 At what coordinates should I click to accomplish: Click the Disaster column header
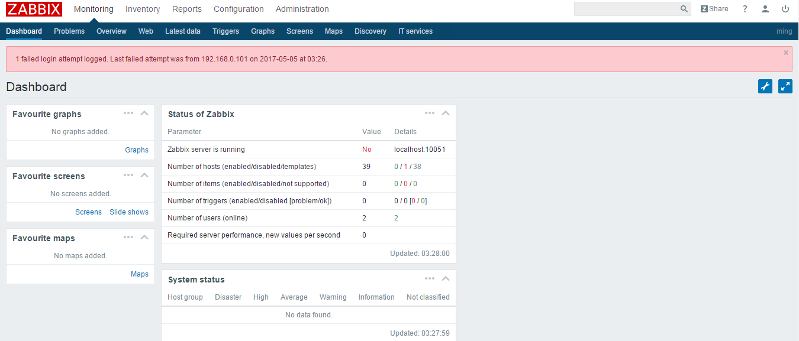click(228, 297)
